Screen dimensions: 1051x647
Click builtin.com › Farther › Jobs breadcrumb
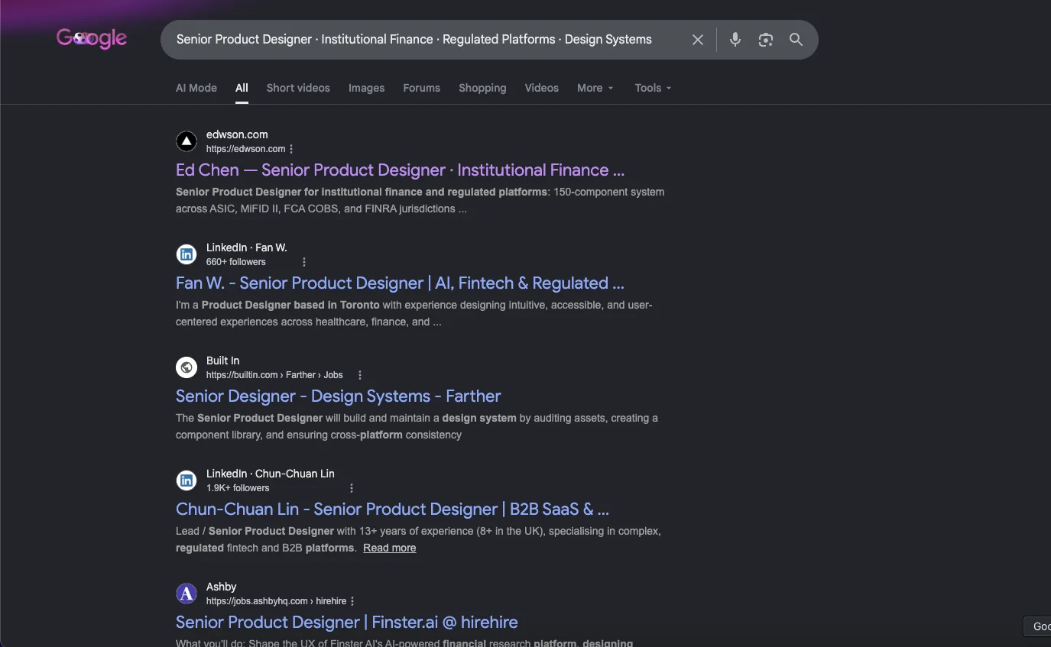click(x=274, y=375)
